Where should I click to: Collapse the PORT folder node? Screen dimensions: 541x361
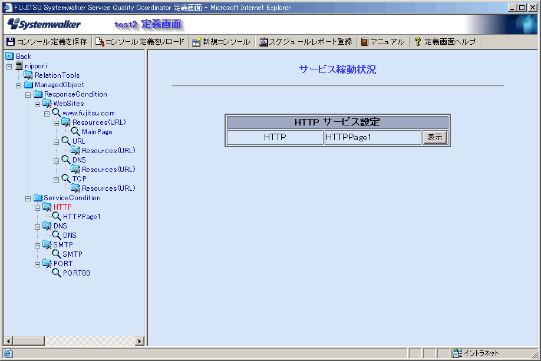pyautogui.click(x=37, y=264)
